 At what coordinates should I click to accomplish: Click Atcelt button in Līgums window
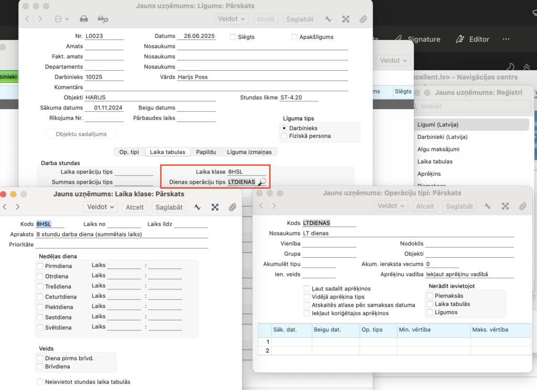tap(265, 19)
